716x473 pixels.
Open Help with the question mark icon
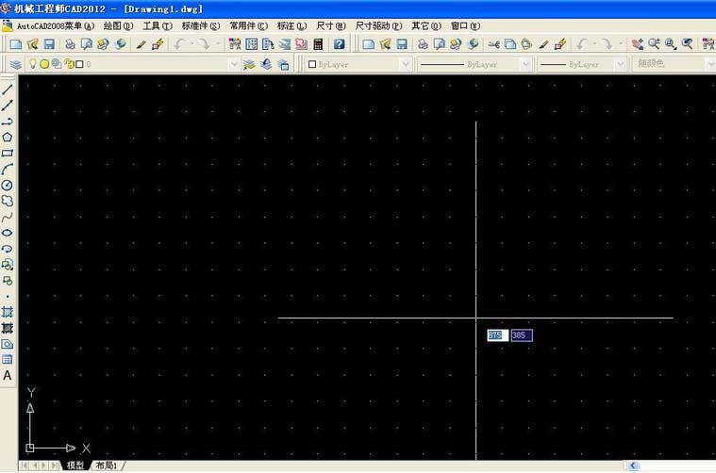coord(339,44)
